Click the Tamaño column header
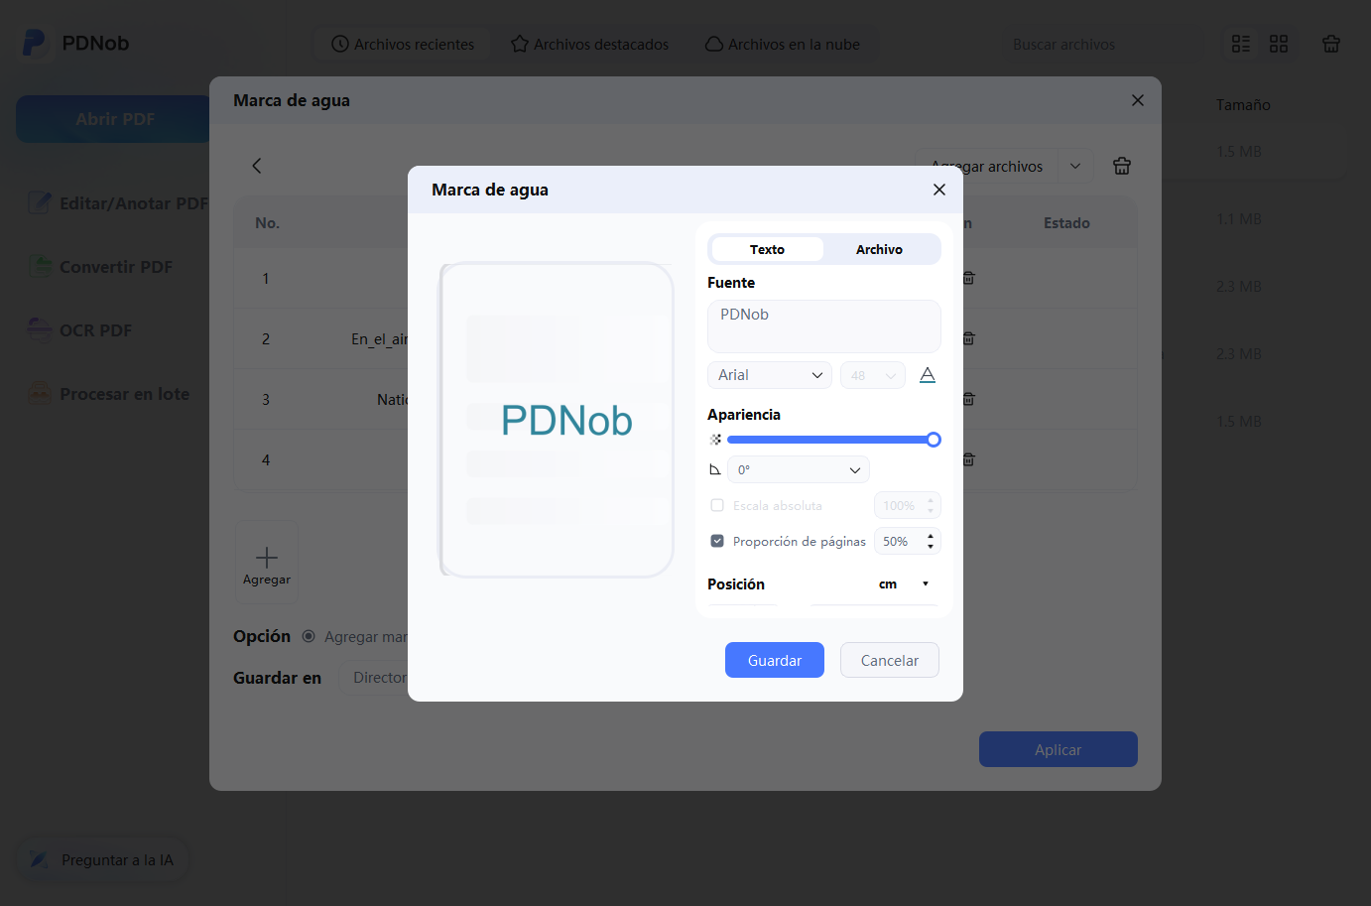The image size is (1371, 906). 1243,104
